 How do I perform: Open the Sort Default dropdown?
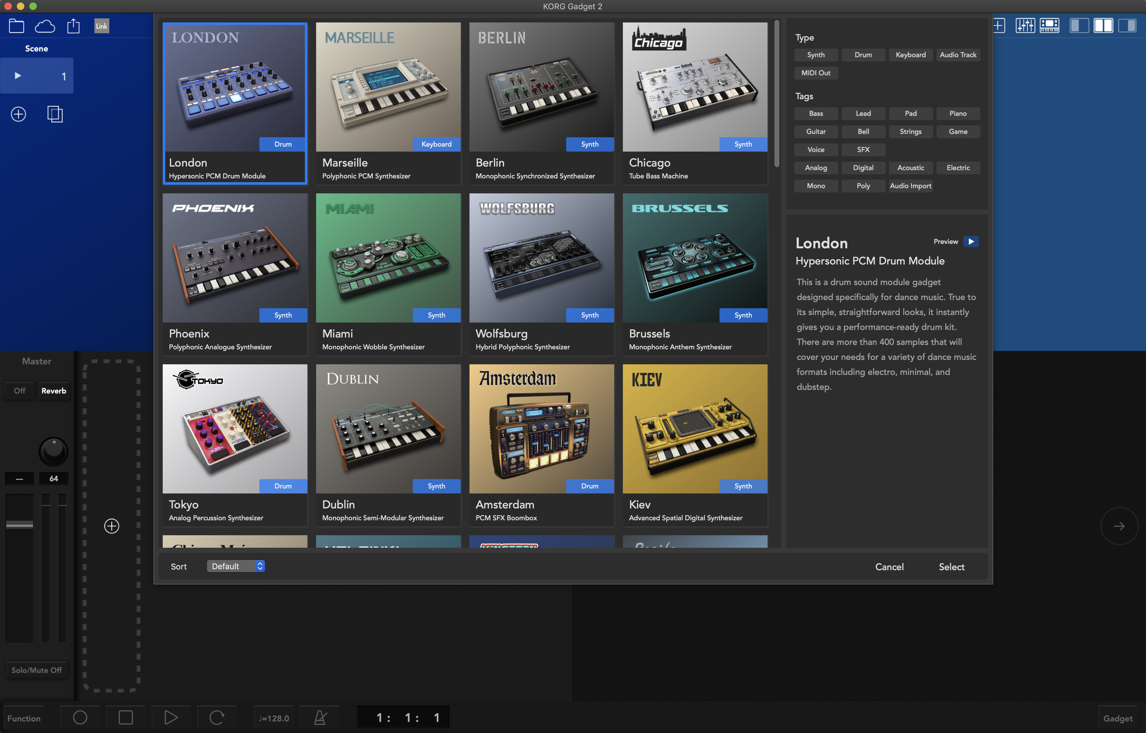click(x=236, y=566)
